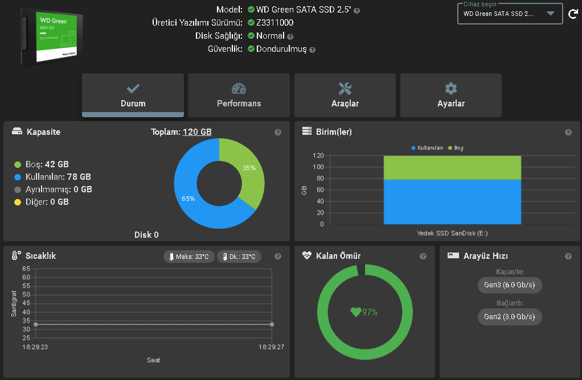Screen dimensions: 582x380
Task: Click the Dk.: 33°C temperature badge
Action: [x=239, y=257]
